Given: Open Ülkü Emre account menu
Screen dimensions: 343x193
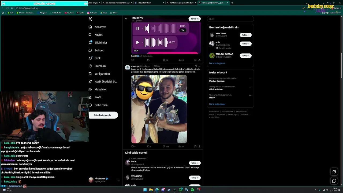Looking at the screenshot, I should coord(104,180).
